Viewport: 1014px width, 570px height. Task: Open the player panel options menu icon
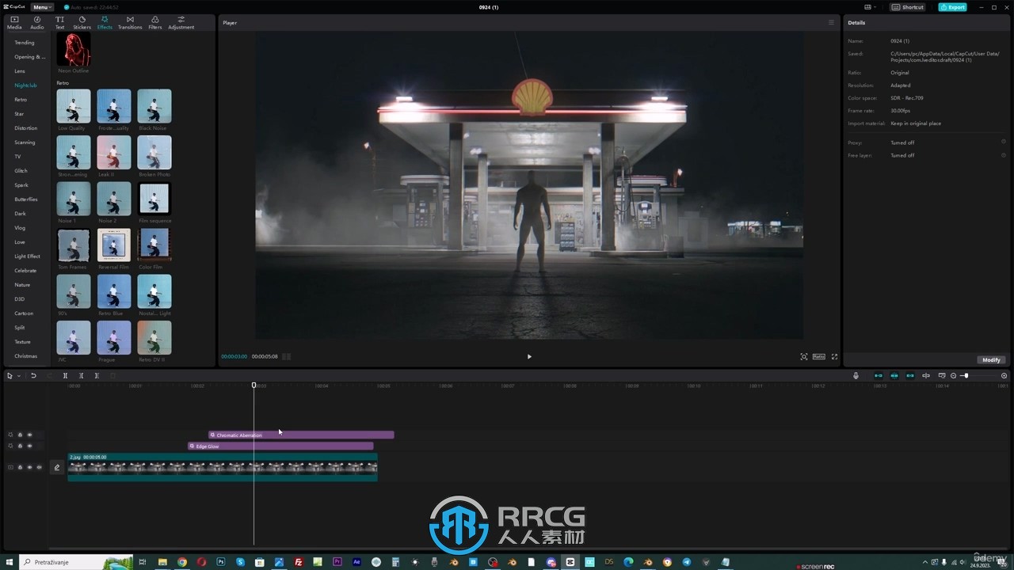click(x=831, y=22)
